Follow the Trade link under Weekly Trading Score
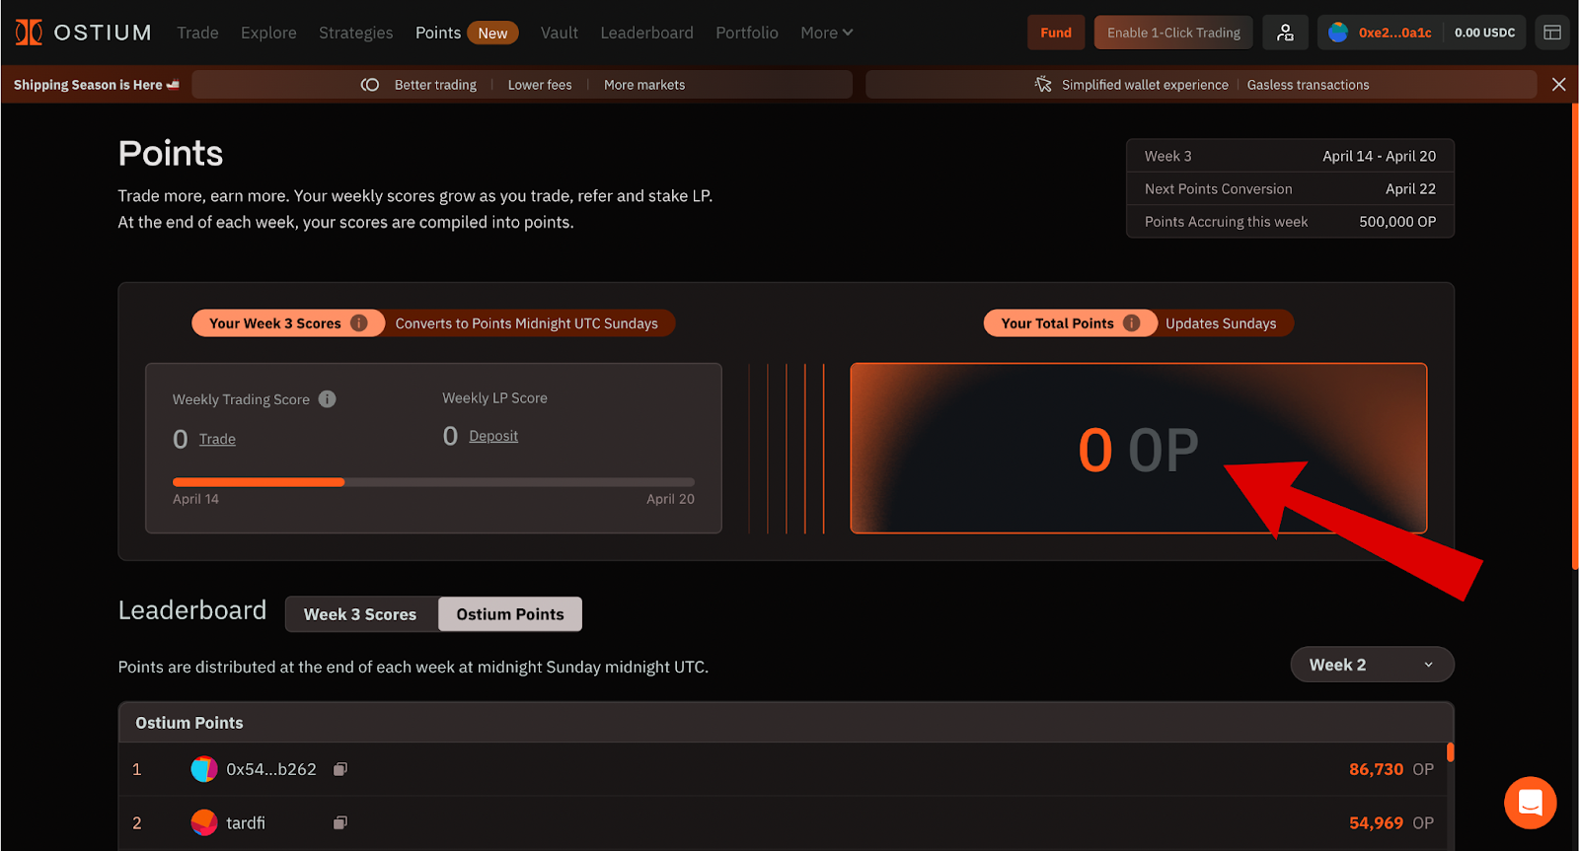1579x851 pixels. tap(217, 439)
